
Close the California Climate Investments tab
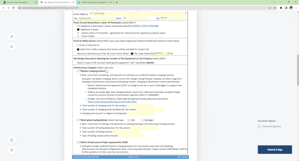(x=110, y=2)
